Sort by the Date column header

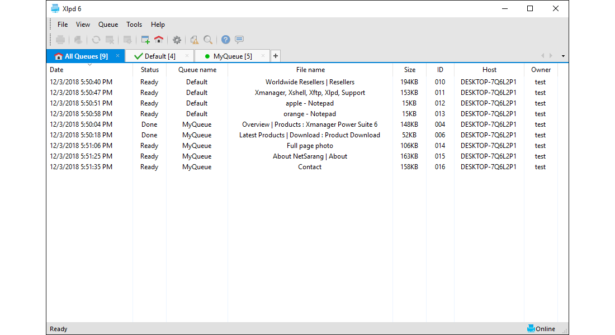click(89, 70)
